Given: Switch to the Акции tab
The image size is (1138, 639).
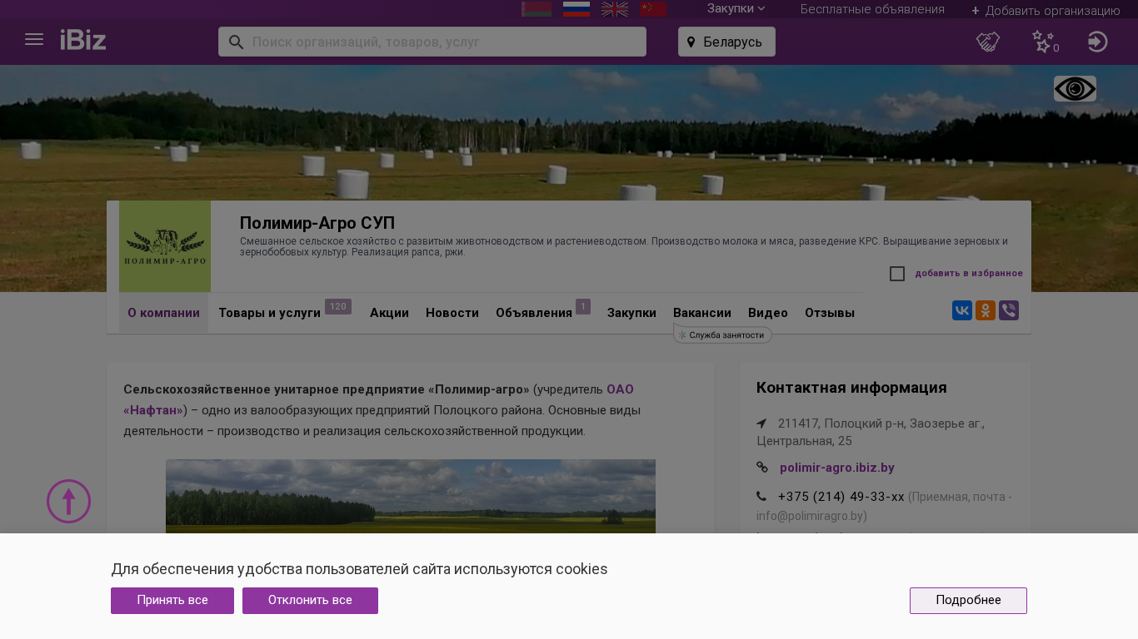Looking at the screenshot, I should click(x=389, y=313).
